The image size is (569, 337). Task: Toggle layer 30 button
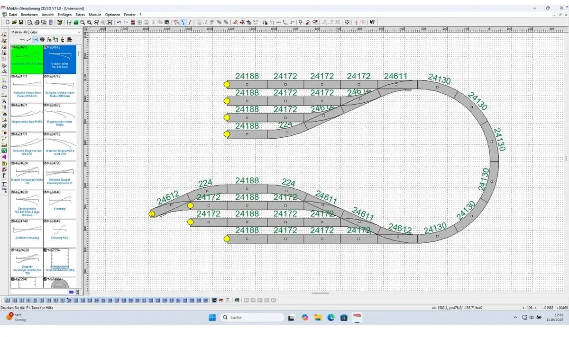point(205,300)
